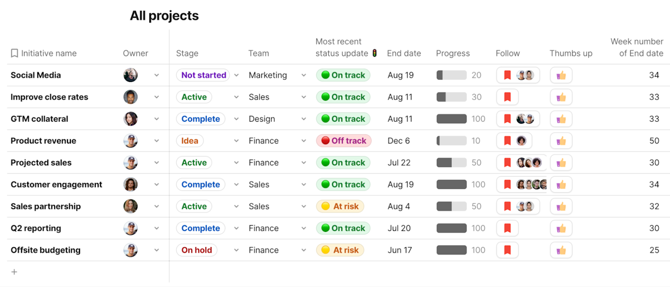
Task: Sort by the End date column header
Action: click(404, 53)
